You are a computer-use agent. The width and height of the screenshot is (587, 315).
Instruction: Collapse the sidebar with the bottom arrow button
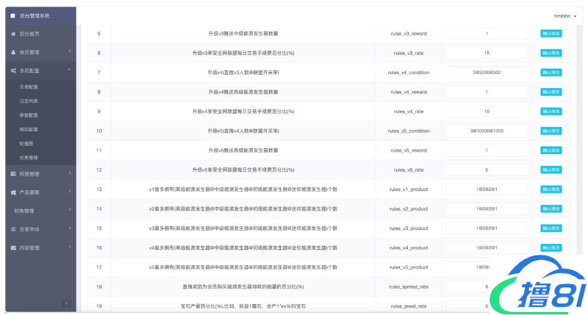click(x=66, y=303)
